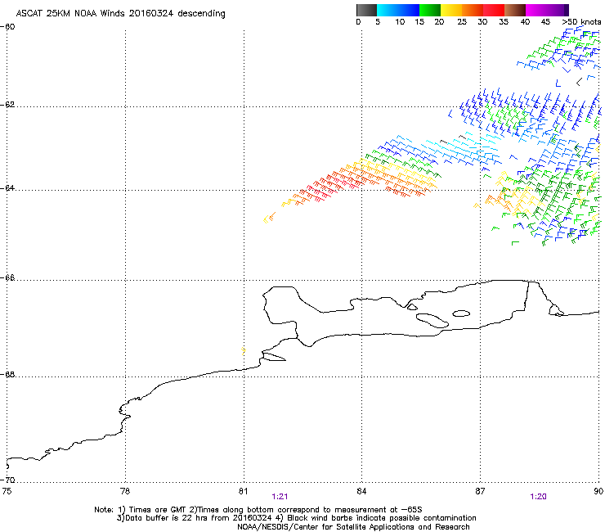The height and width of the screenshot is (532, 605).
Task: Click the 78 longitude label
Action: coord(125,491)
